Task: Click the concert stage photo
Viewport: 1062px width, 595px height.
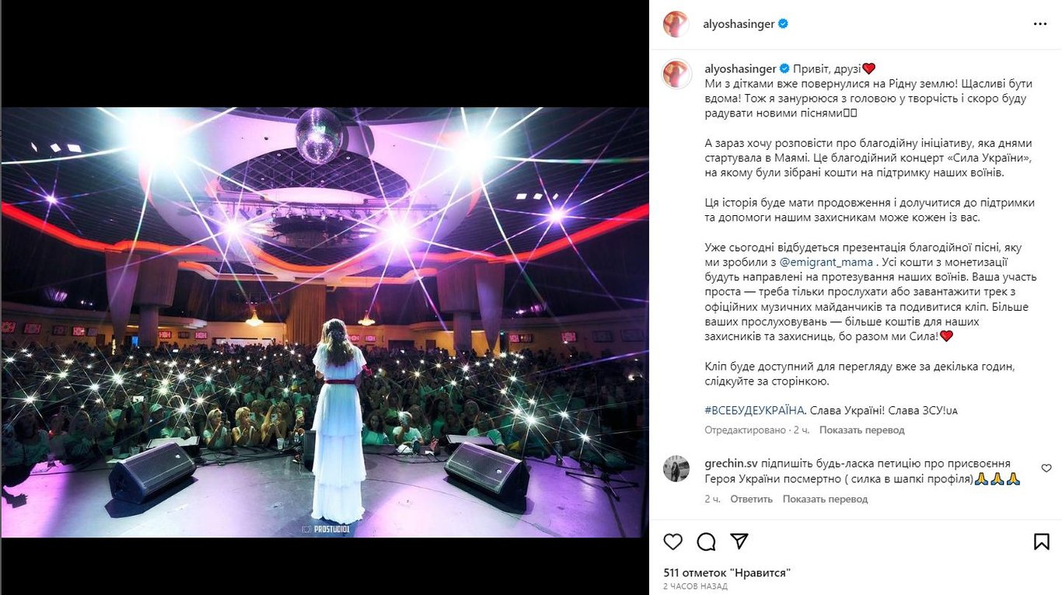Action: click(325, 322)
